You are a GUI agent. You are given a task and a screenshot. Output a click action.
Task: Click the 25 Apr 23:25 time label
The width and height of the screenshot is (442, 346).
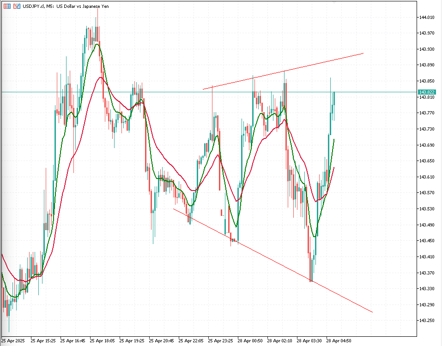(221, 340)
